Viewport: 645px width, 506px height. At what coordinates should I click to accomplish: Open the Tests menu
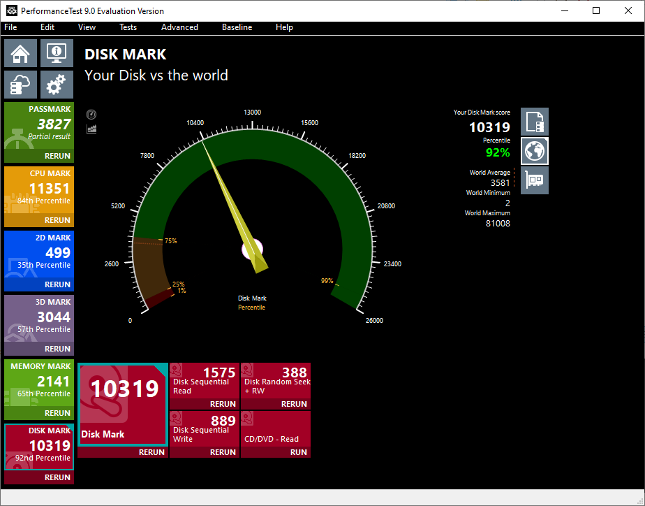click(128, 27)
